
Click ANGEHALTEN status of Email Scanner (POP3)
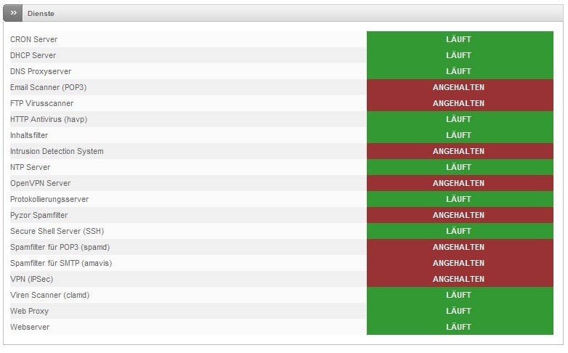pyautogui.click(x=458, y=87)
